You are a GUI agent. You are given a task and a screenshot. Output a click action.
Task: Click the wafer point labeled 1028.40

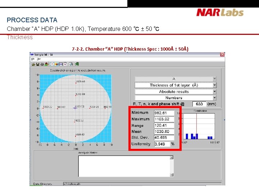pyautogui.click(x=76, y=83)
